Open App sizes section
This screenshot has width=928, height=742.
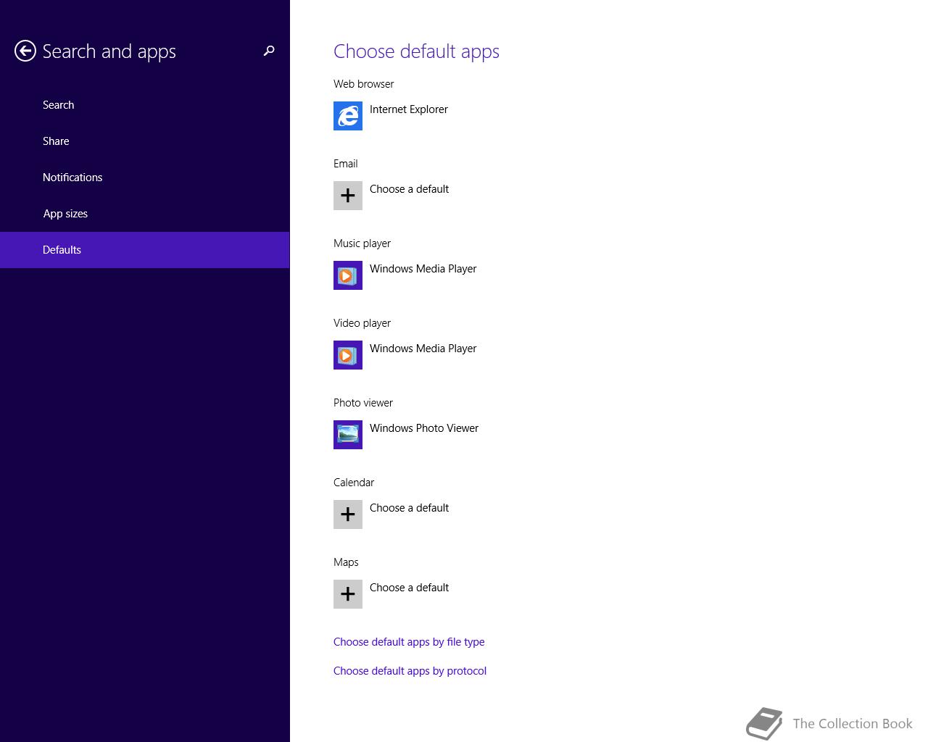coord(145,214)
